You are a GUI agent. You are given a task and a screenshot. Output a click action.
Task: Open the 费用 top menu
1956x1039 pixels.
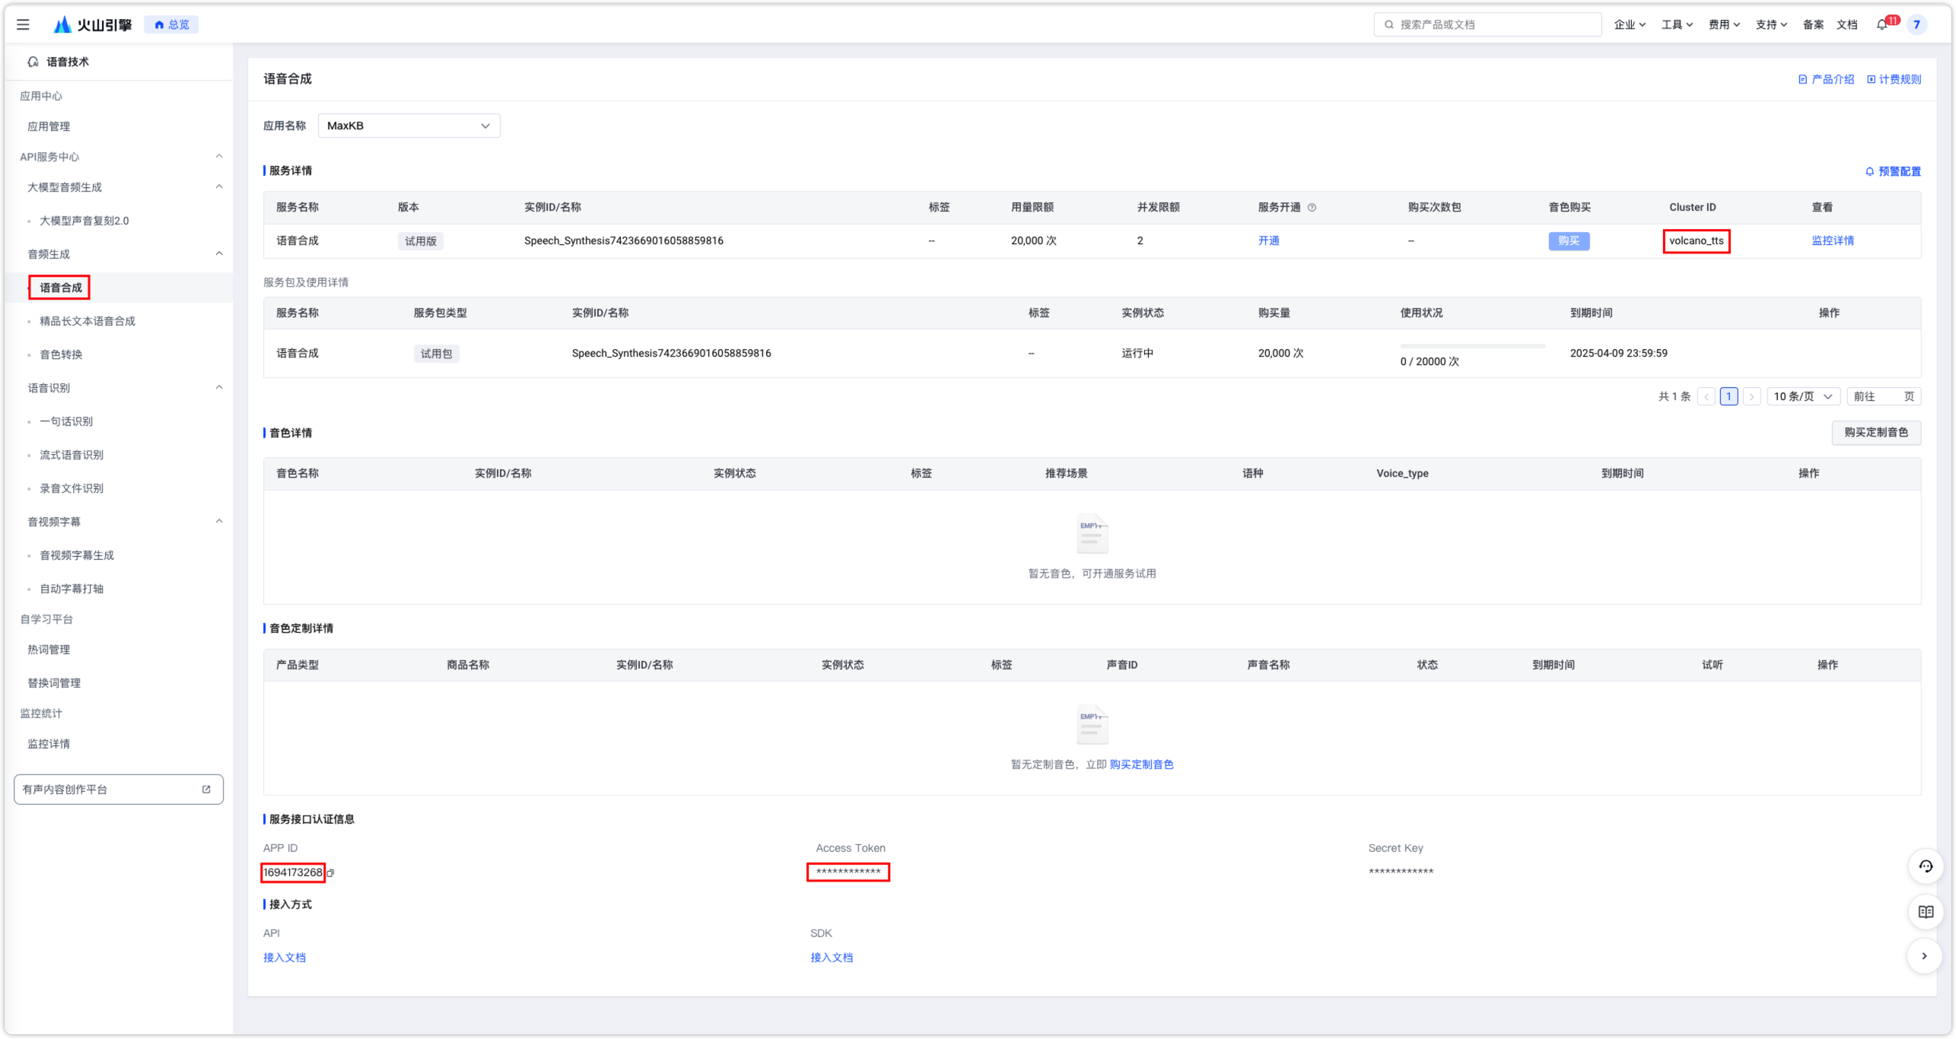[1723, 24]
